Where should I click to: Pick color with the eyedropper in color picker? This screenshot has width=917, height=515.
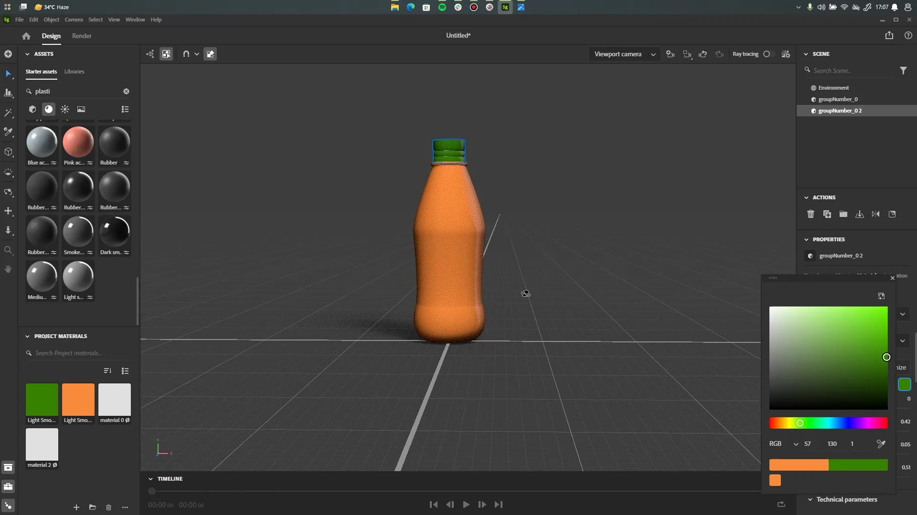[881, 444]
